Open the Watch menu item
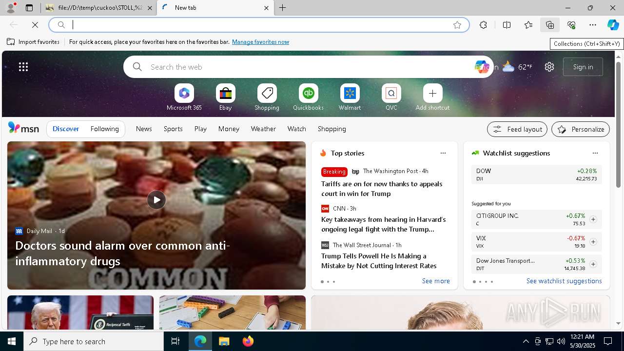Viewport: 624px width, 351px height. pos(297,129)
